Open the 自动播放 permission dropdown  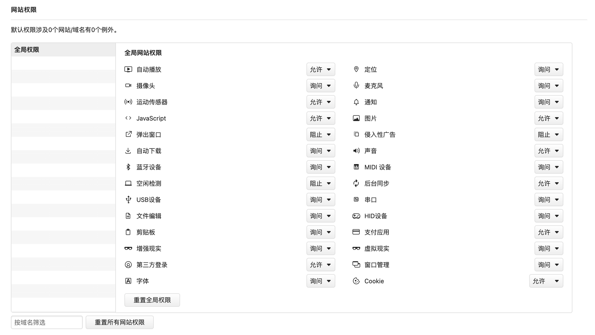(x=321, y=69)
